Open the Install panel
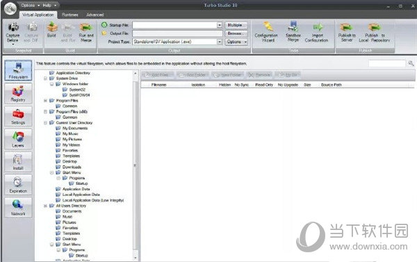Screen dimensions: 417x262 click(x=18, y=162)
